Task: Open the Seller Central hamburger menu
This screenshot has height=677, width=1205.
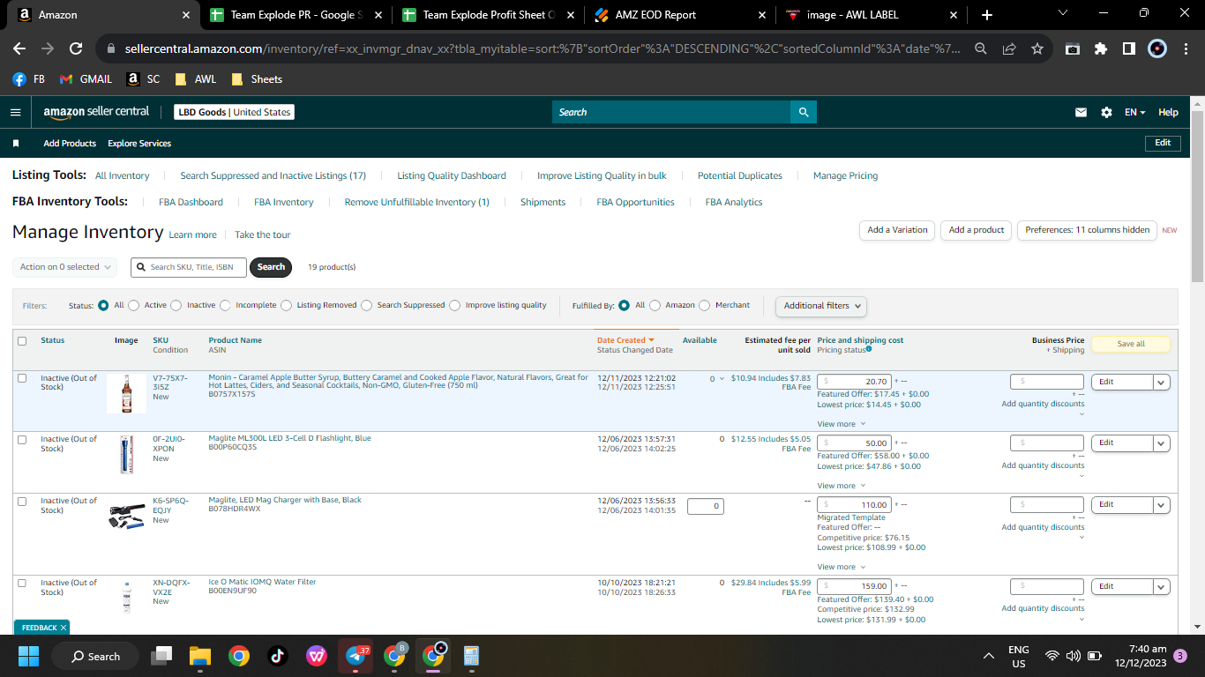Action: coord(15,112)
